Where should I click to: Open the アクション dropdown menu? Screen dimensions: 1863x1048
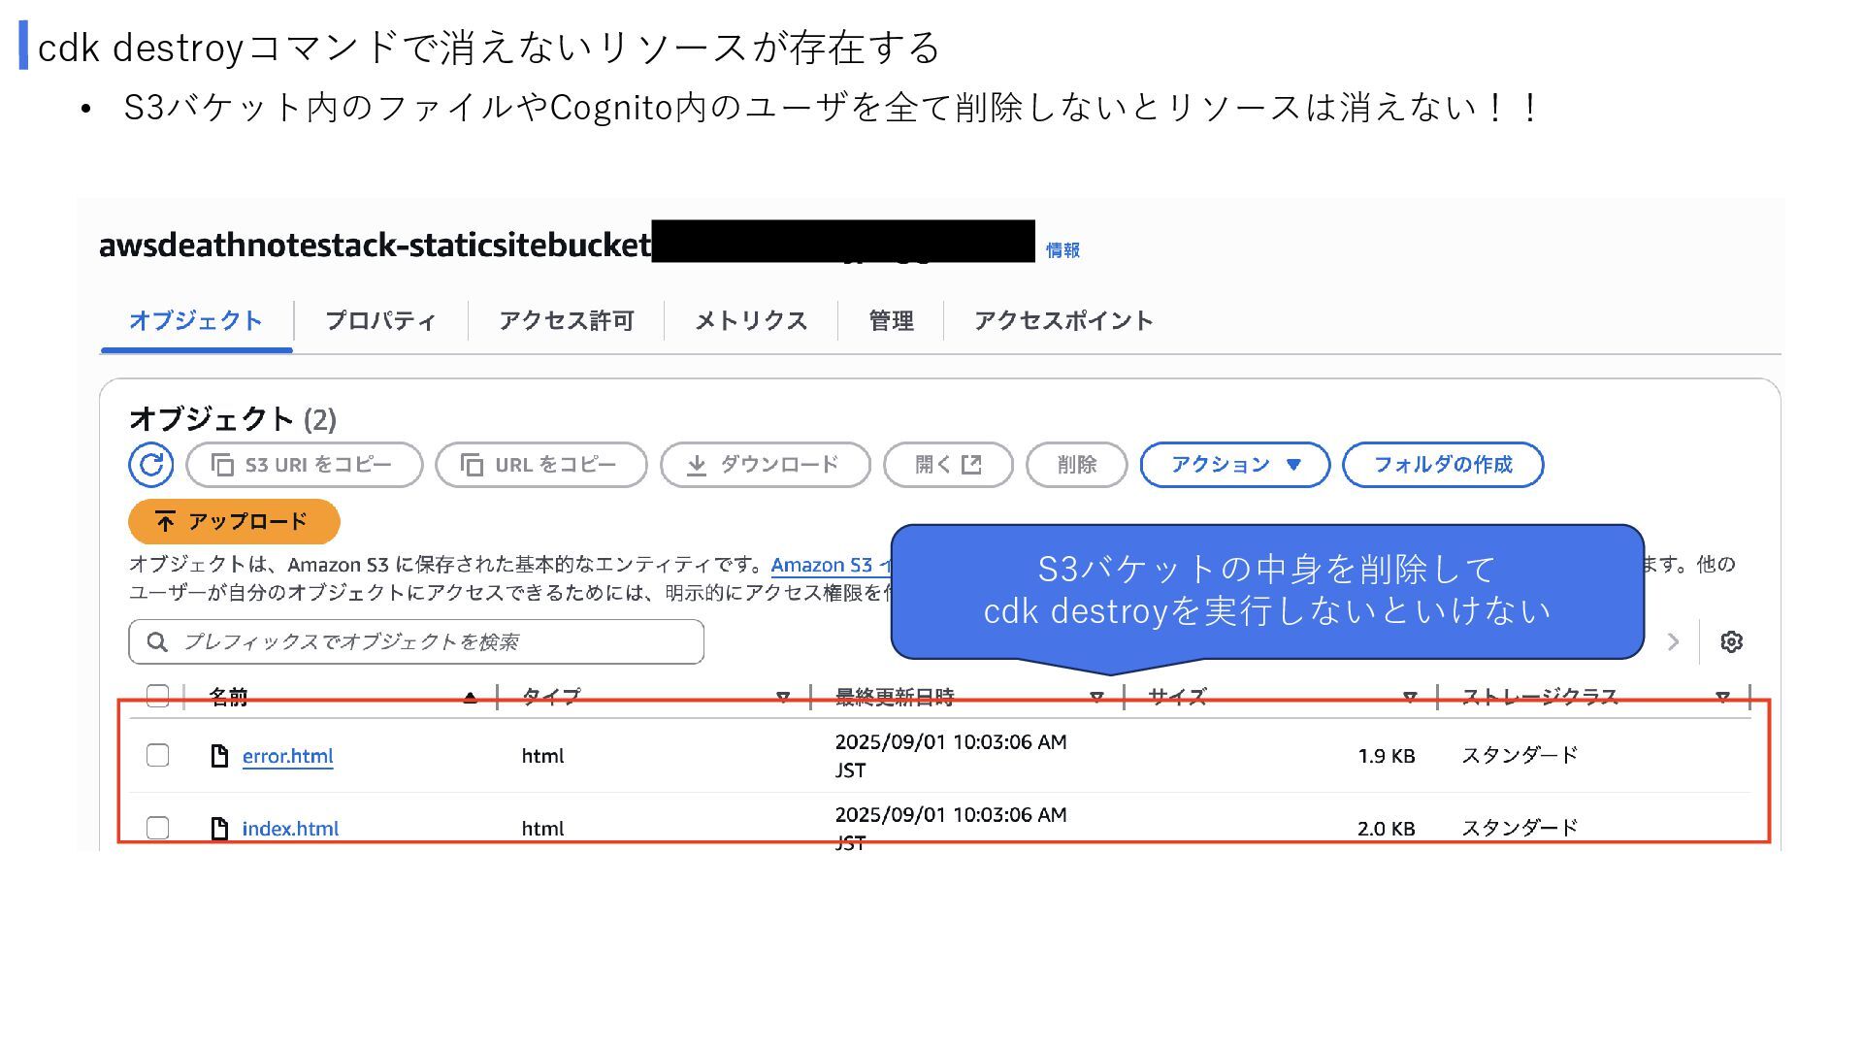click(x=1235, y=465)
